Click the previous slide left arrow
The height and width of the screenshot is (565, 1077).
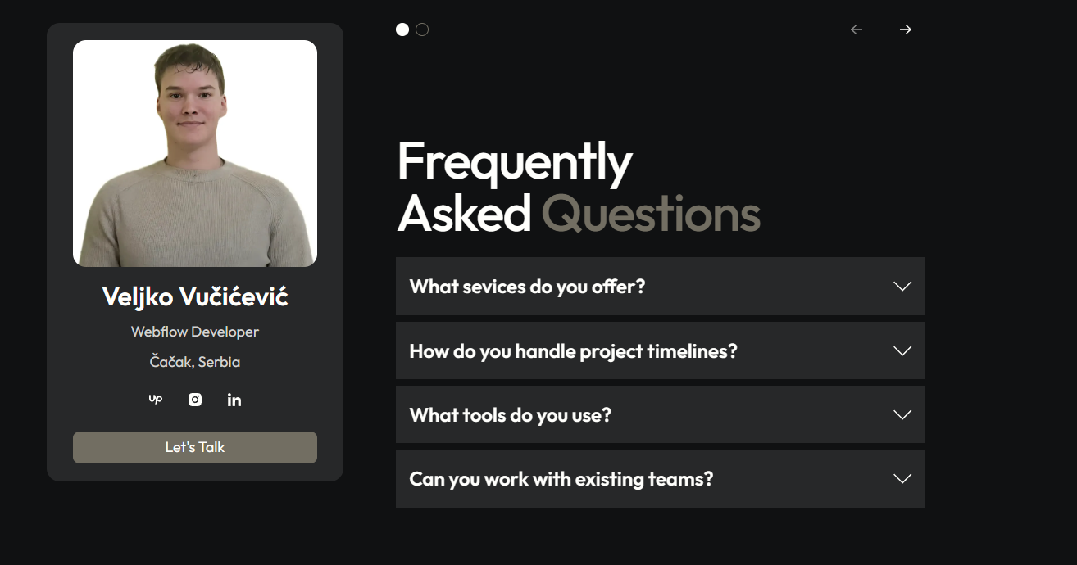coord(857,29)
